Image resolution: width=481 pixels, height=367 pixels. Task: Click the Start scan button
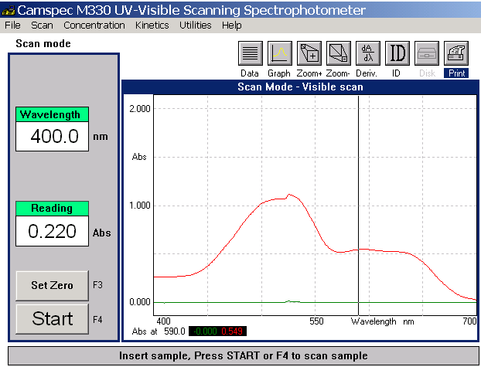click(52, 319)
